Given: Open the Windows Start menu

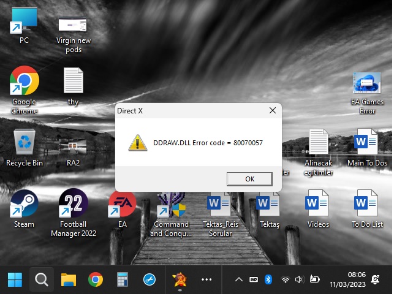Looking at the screenshot, I should (15, 280).
